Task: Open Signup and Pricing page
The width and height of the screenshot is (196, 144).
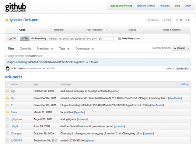Action: [121, 6]
